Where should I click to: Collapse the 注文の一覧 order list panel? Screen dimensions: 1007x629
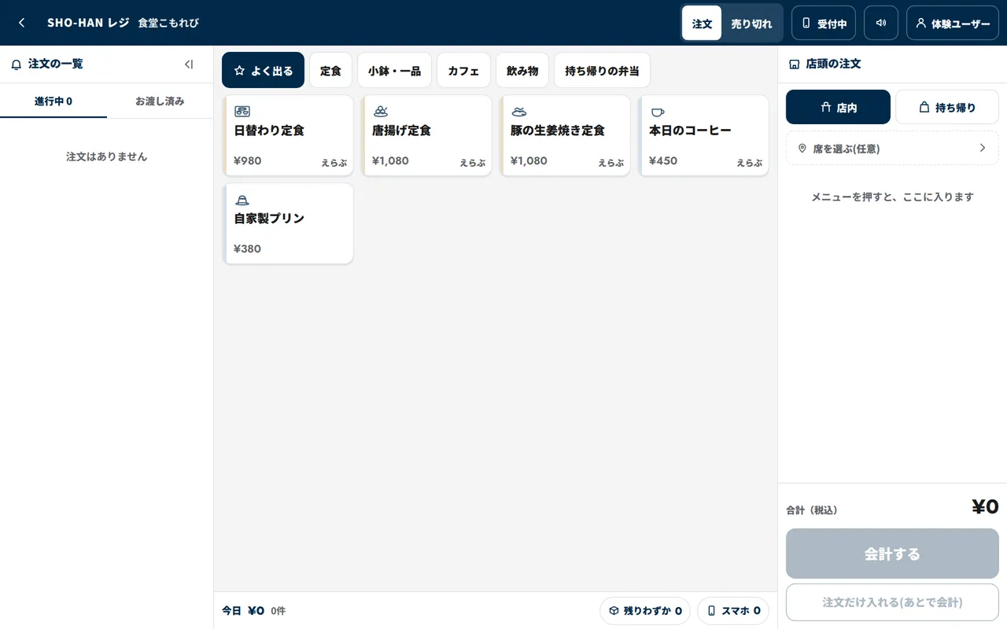point(189,64)
